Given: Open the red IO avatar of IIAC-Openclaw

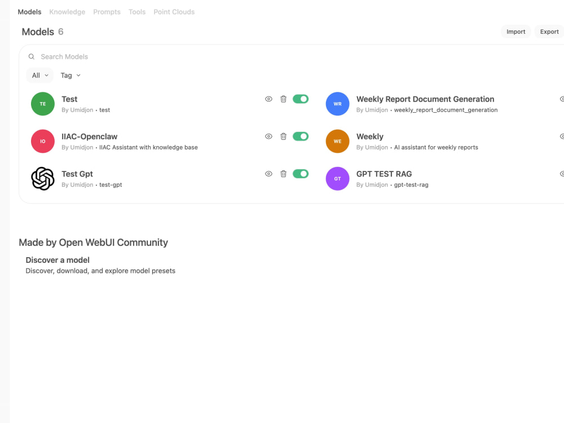Looking at the screenshot, I should click(43, 142).
